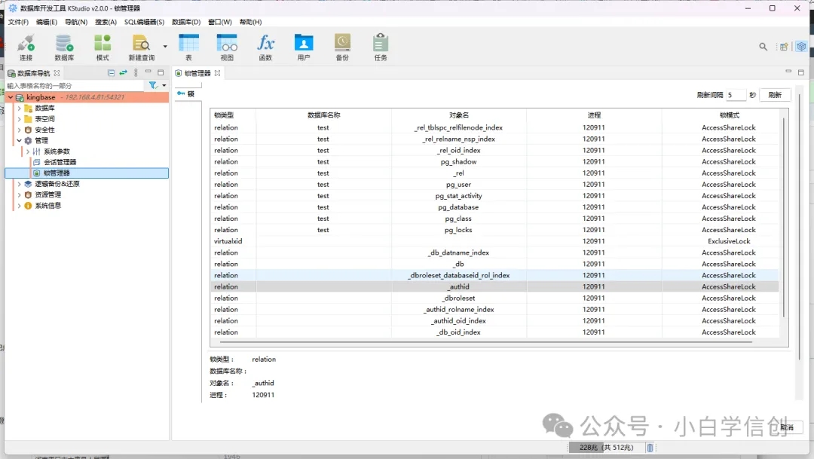Open the filter dropdown arrow in navigator
Viewport: 814px width, 459px height.
click(164, 85)
